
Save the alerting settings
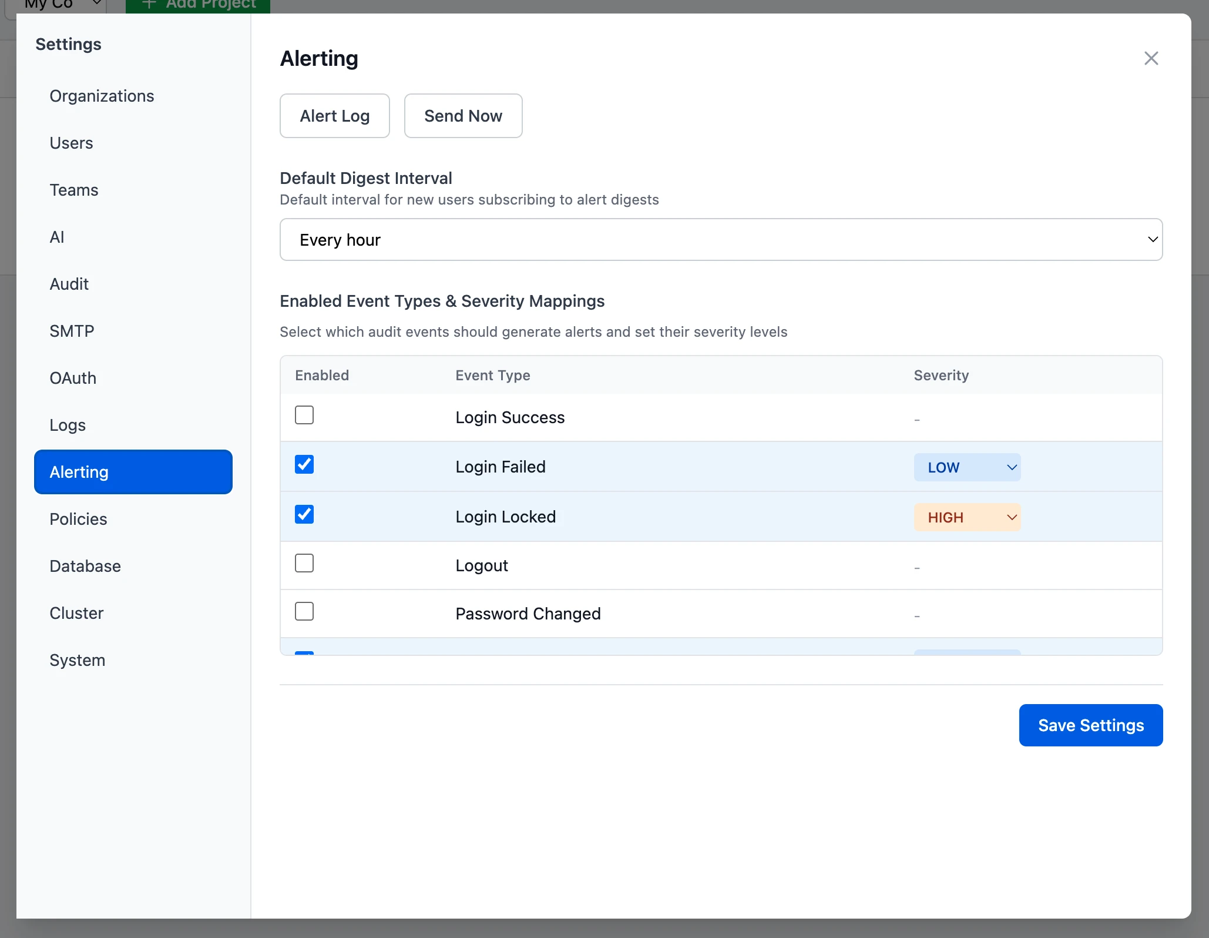pos(1090,725)
